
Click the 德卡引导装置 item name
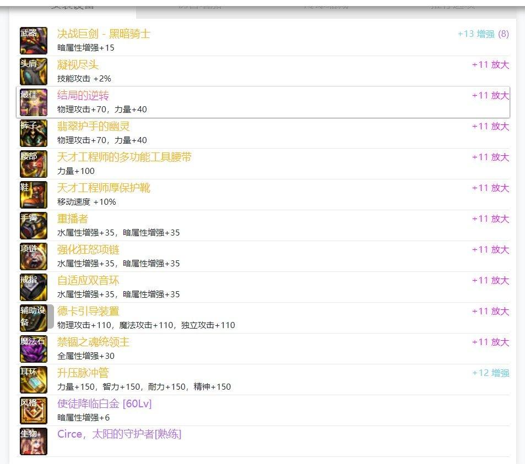click(88, 312)
